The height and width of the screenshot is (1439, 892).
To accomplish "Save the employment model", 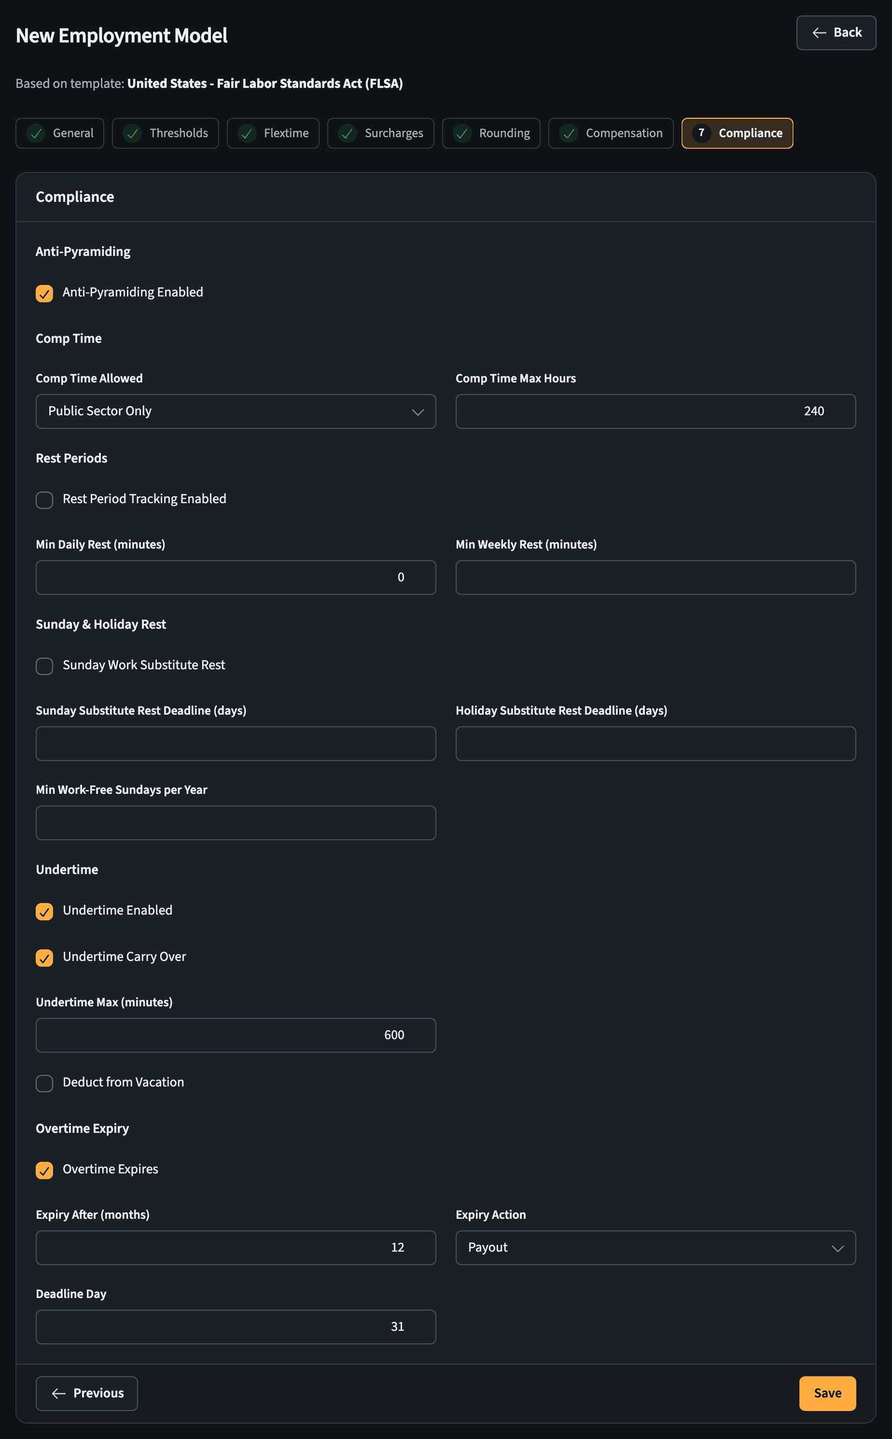I will click(827, 1394).
